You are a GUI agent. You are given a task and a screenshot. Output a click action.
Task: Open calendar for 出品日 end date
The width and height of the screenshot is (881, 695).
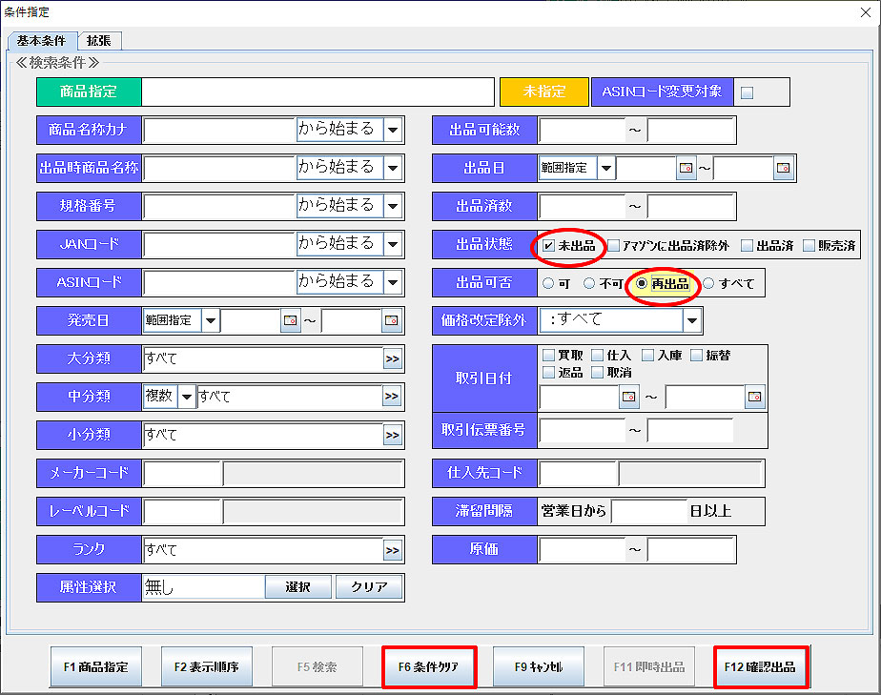[783, 169]
